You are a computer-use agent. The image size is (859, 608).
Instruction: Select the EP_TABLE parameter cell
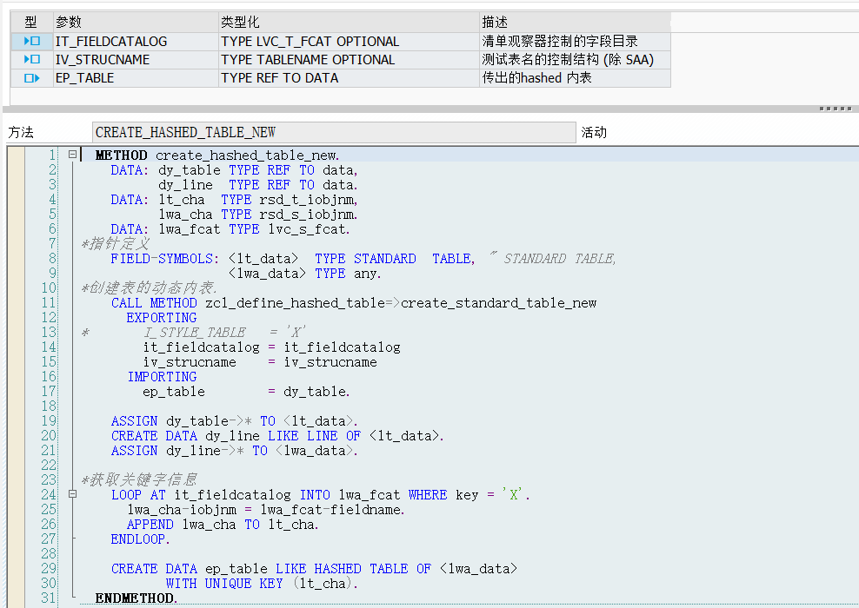tap(136, 77)
